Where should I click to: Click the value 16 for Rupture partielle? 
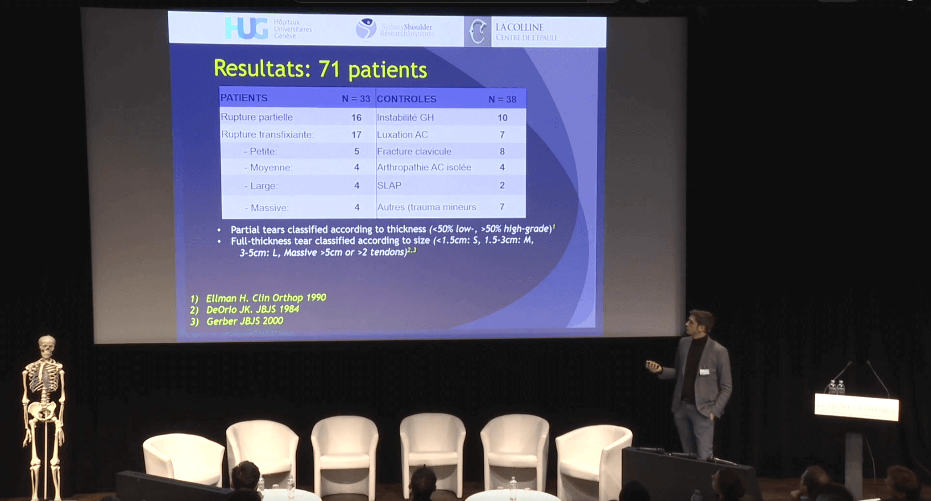pos(356,118)
